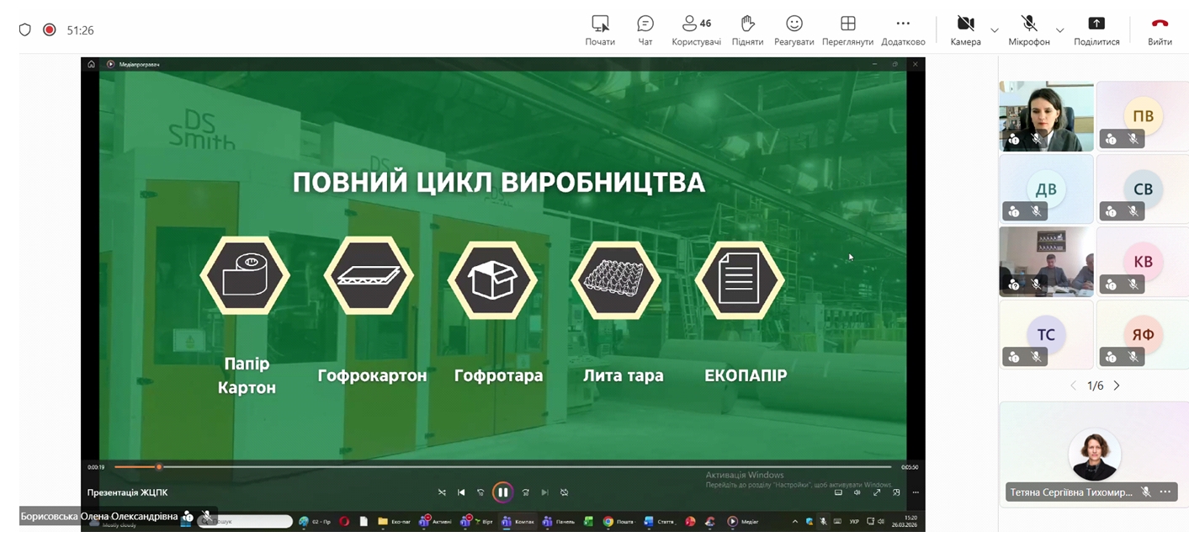The height and width of the screenshot is (537, 1189).
Task: Expand the microphone options dropdown arrow
Action: 1059,30
